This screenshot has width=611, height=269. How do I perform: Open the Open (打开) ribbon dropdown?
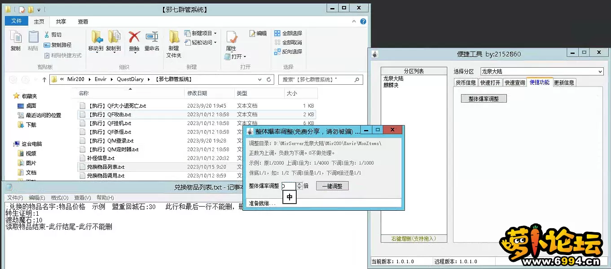point(235,56)
